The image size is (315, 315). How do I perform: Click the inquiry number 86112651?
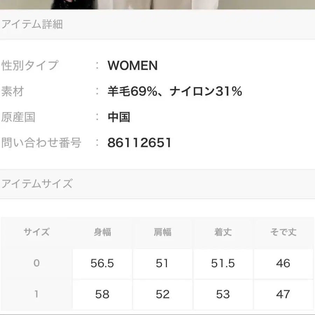pos(139,143)
